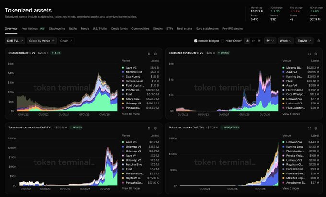Screen dimensions: 326x197
Task: Expand the Tokenized stocks DeFi TVL chart
Action: click(x=309, y=128)
